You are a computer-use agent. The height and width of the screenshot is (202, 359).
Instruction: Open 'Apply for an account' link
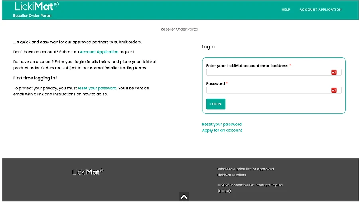(222, 130)
